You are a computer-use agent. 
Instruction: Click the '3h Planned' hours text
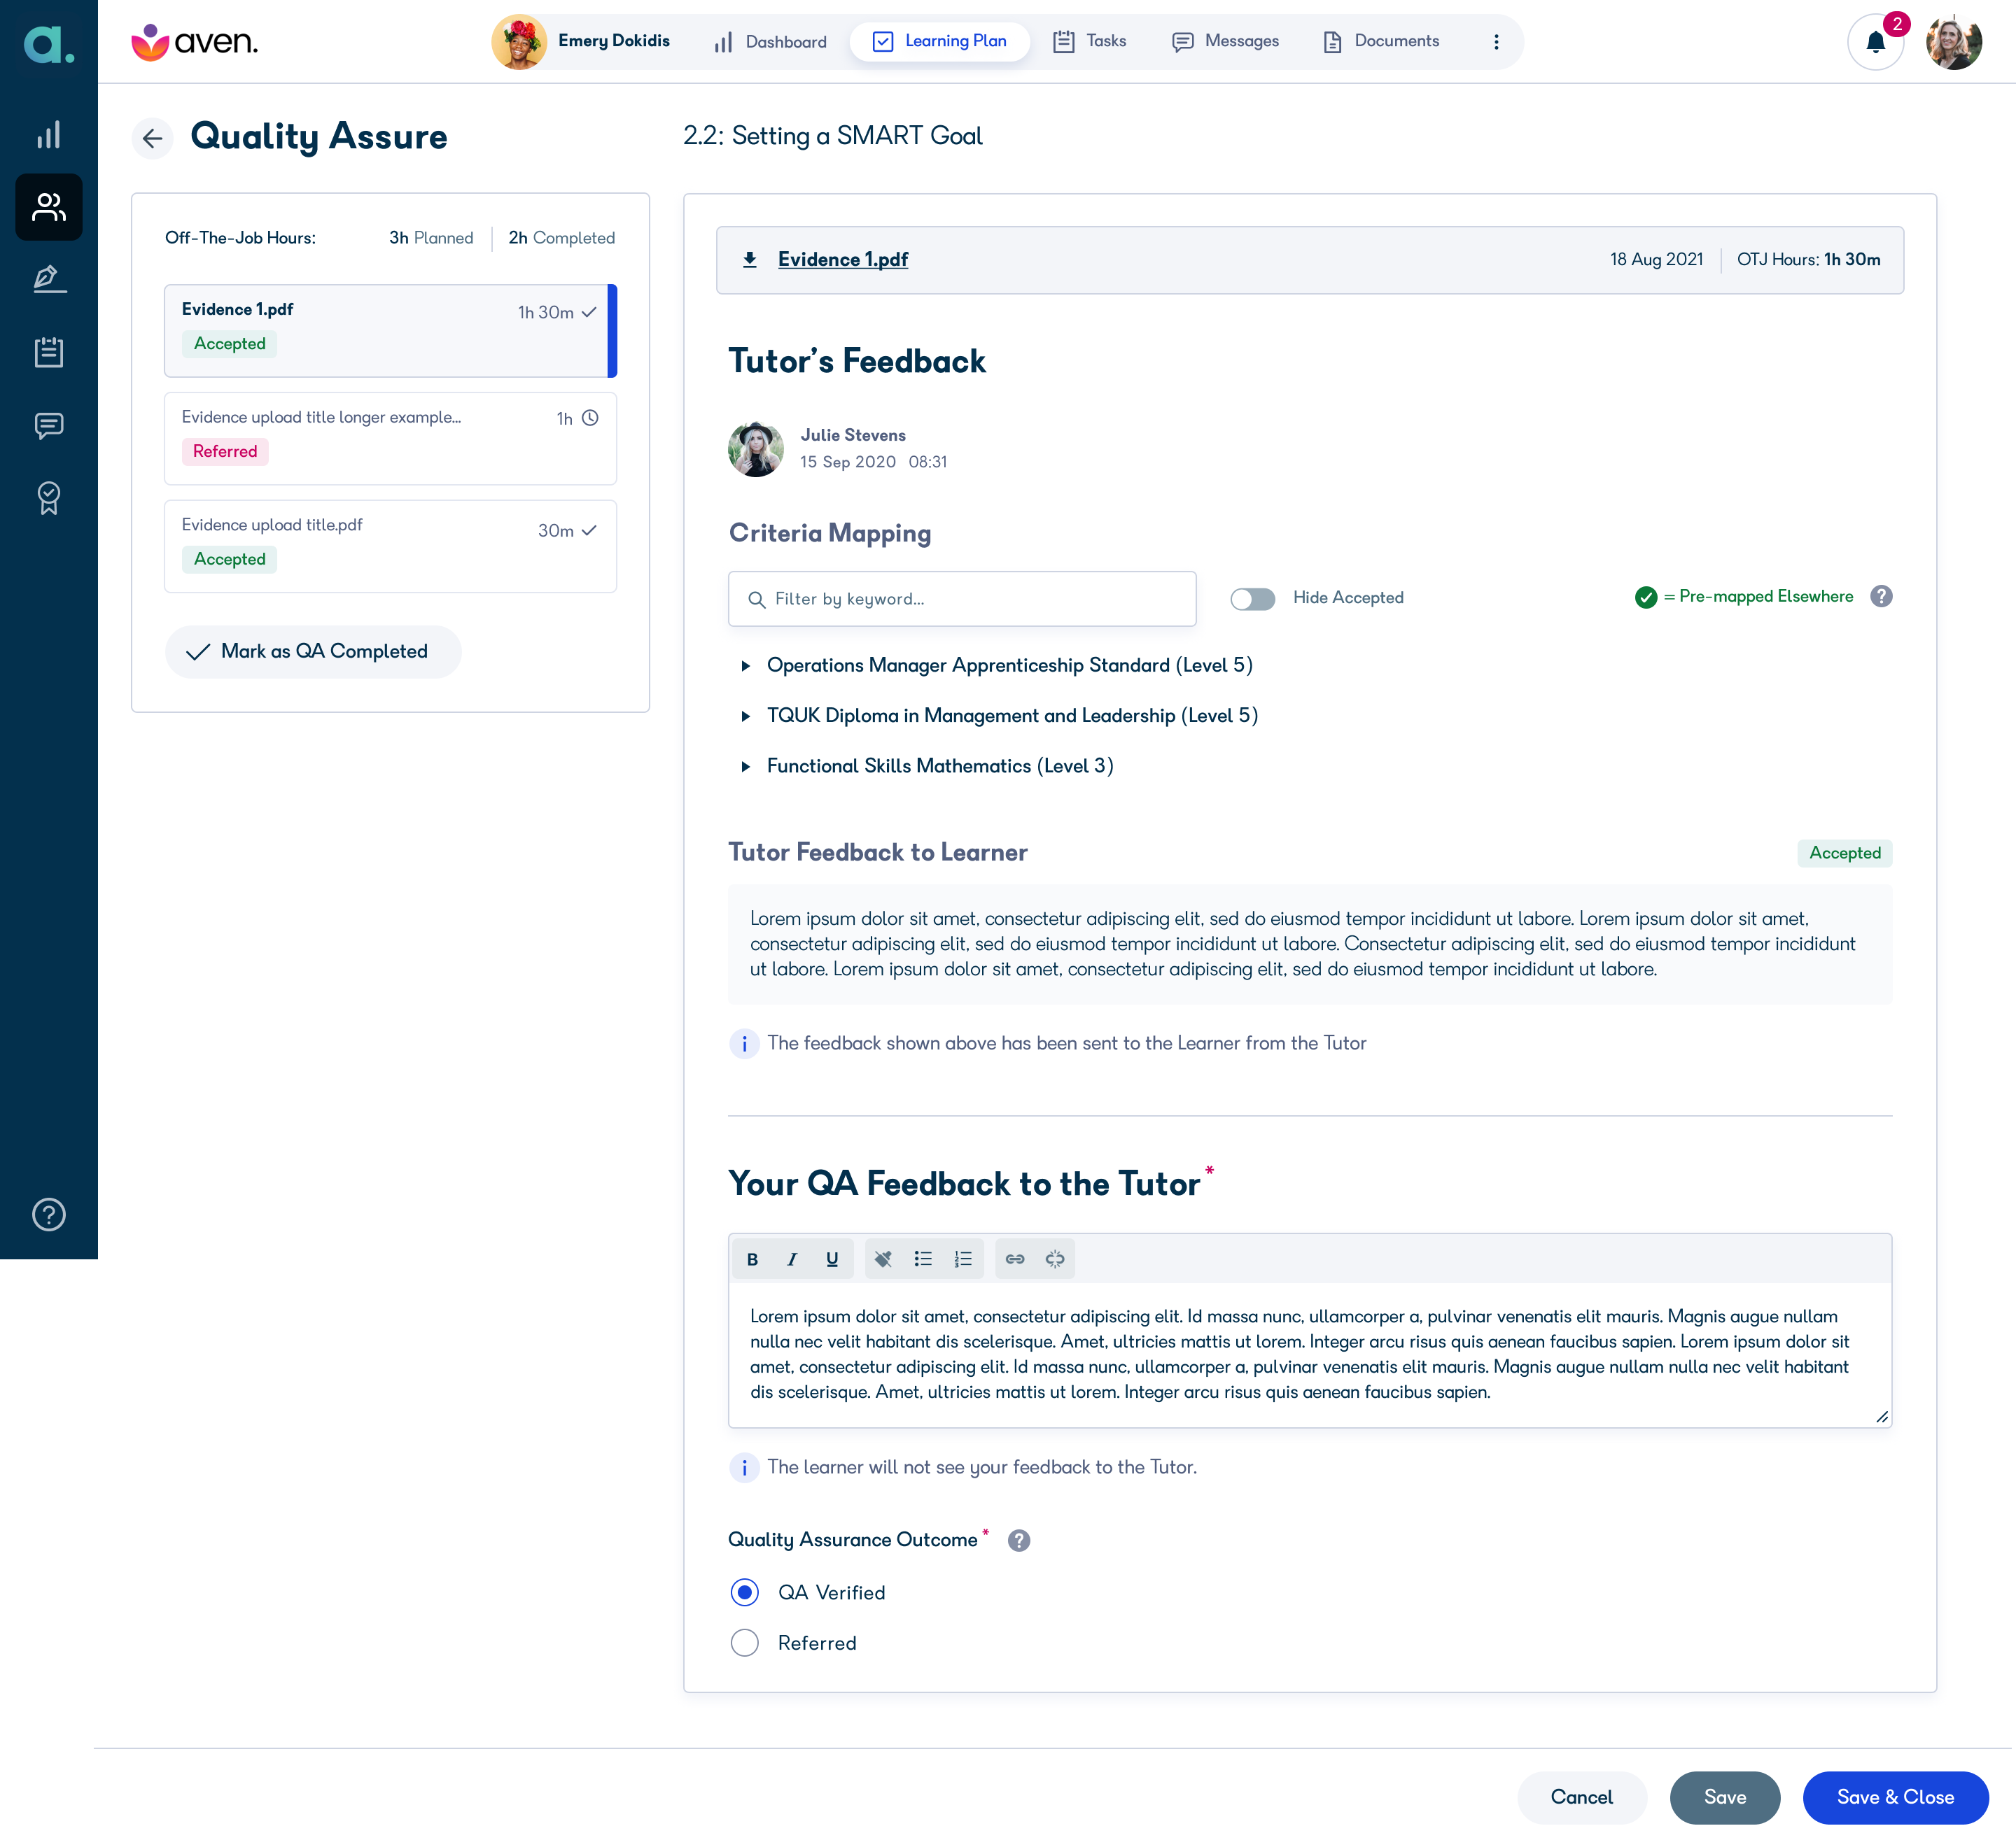point(431,238)
